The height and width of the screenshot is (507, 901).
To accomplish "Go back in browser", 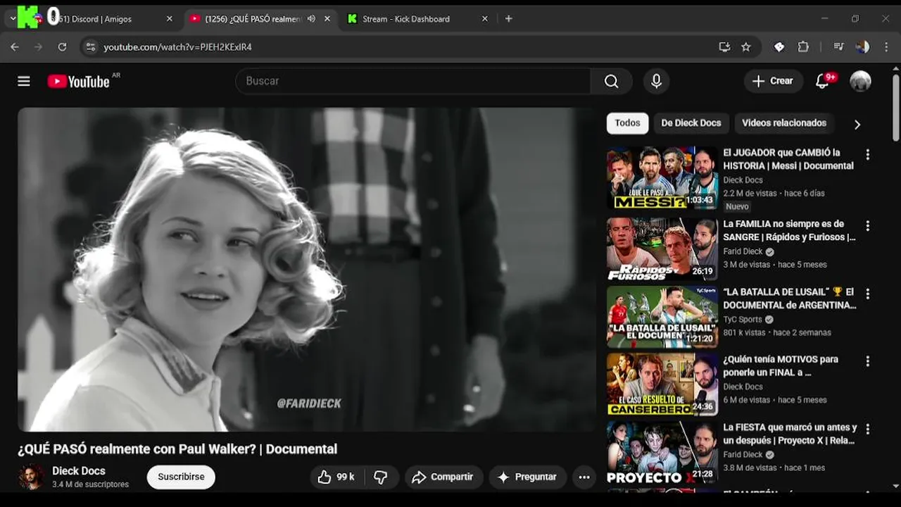I will [15, 47].
